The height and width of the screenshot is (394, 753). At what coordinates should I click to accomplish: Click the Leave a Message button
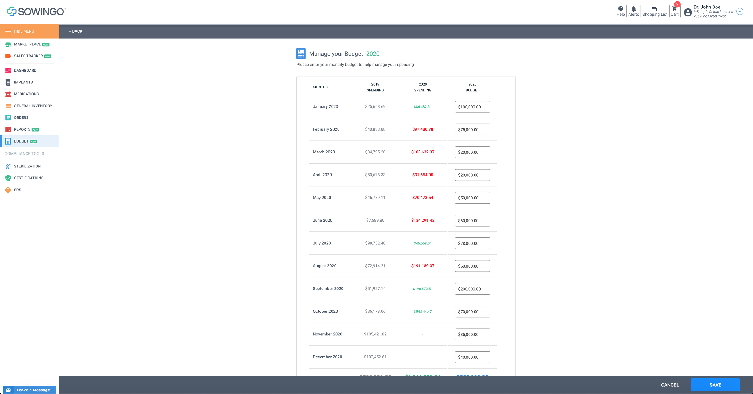coord(30,390)
